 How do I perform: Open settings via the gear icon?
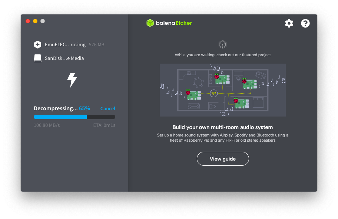tap(289, 23)
